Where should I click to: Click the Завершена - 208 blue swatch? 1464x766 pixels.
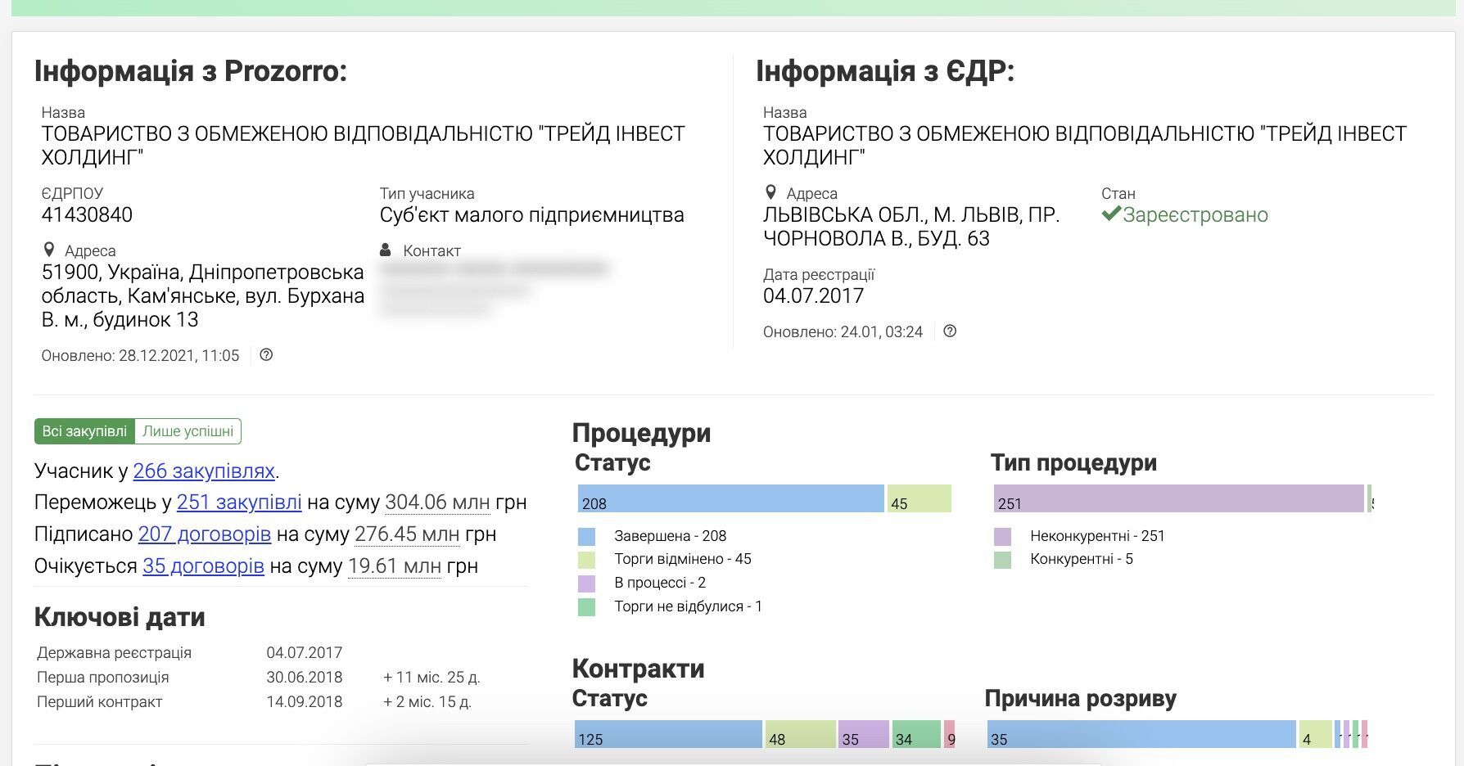586,536
